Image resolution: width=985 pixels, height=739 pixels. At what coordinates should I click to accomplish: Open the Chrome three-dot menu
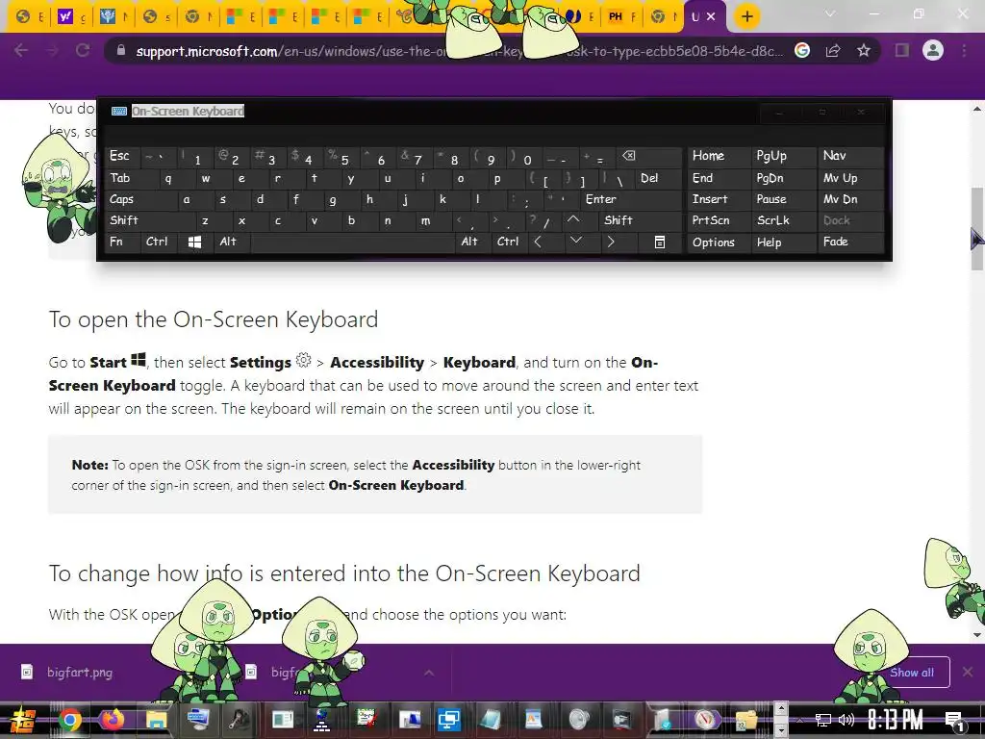click(964, 50)
